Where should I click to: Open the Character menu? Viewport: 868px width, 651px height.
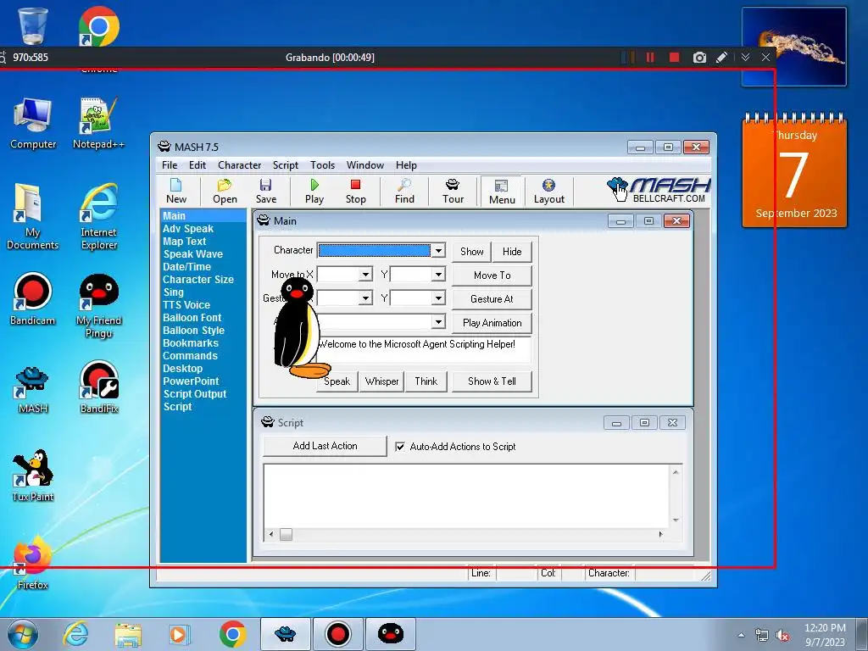point(239,165)
